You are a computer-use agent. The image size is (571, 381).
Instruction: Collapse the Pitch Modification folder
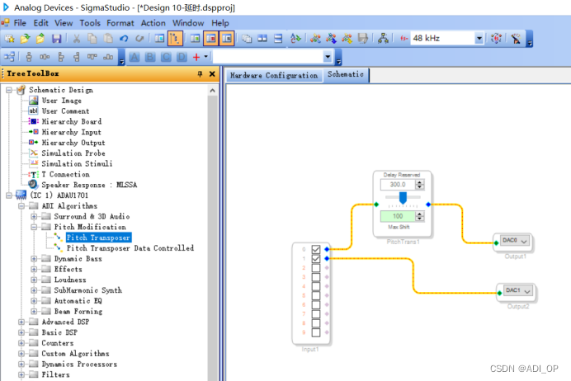pyautogui.click(x=34, y=227)
